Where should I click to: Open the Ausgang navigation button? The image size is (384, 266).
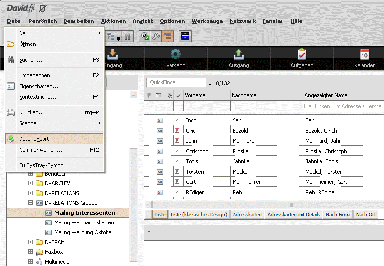click(238, 58)
